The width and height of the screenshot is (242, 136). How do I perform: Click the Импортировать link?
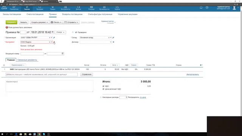pos(192,74)
